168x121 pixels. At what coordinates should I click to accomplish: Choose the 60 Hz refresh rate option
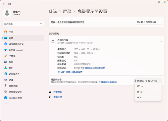click(x=148, y=92)
